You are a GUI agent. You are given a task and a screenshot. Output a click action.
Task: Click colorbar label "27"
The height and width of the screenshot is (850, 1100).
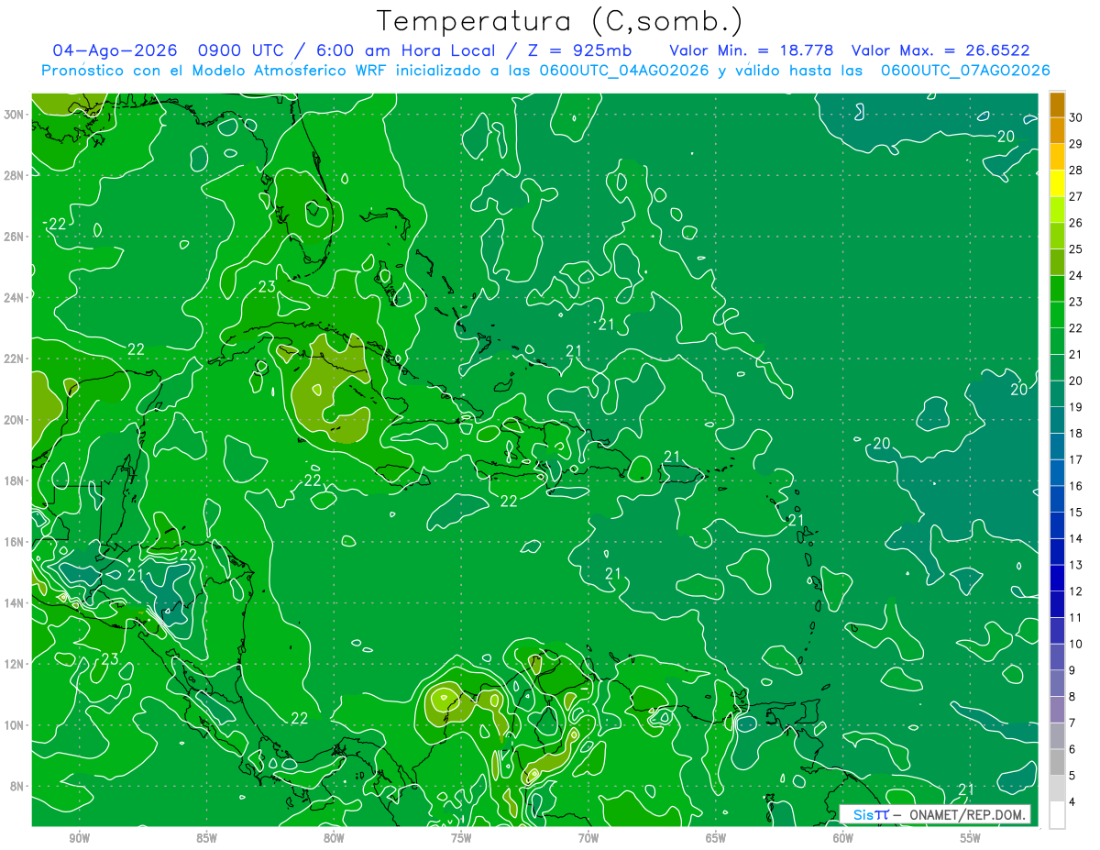pos(1076,197)
